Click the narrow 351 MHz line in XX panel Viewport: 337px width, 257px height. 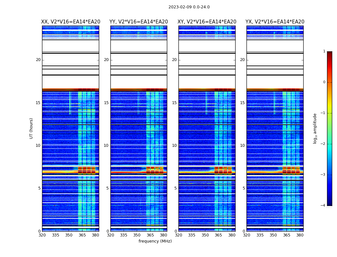click(70, 103)
